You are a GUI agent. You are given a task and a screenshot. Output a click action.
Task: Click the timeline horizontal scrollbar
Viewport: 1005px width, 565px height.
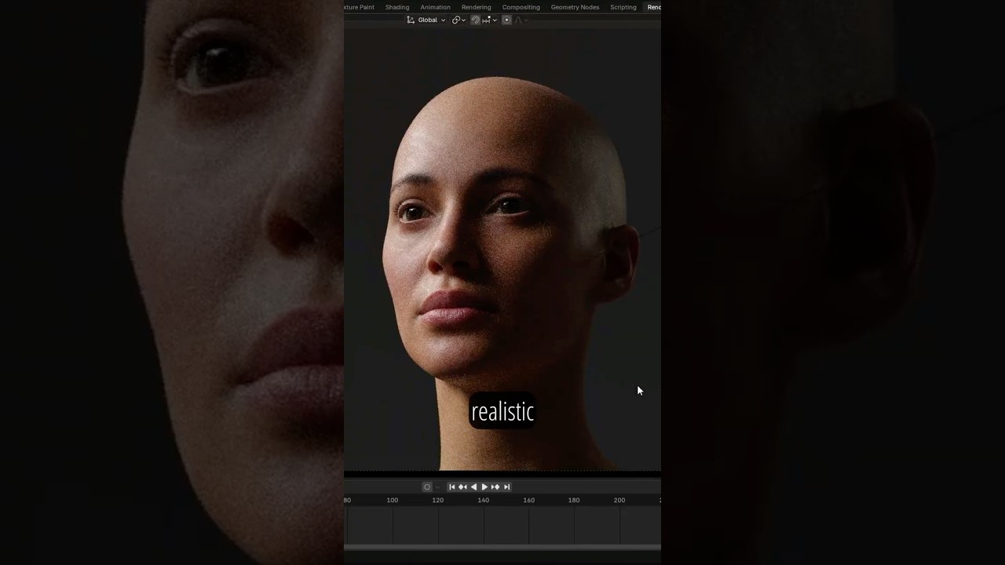(x=502, y=547)
